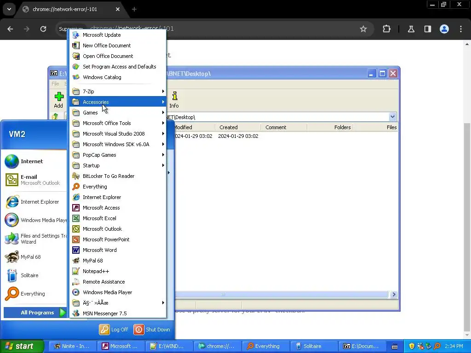Open Set Program Access and Defaults
The image size is (471, 353).
[118, 67]
